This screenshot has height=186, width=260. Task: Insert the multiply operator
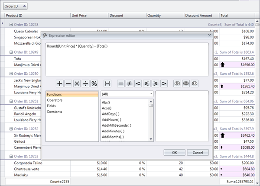[x=77, y=83]
